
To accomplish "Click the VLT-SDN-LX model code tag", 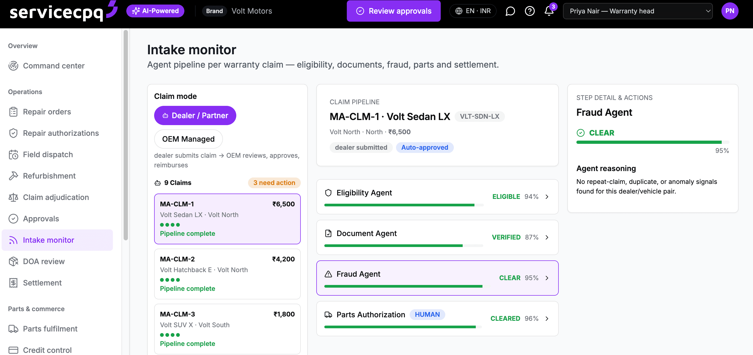I will pos(480,117).
